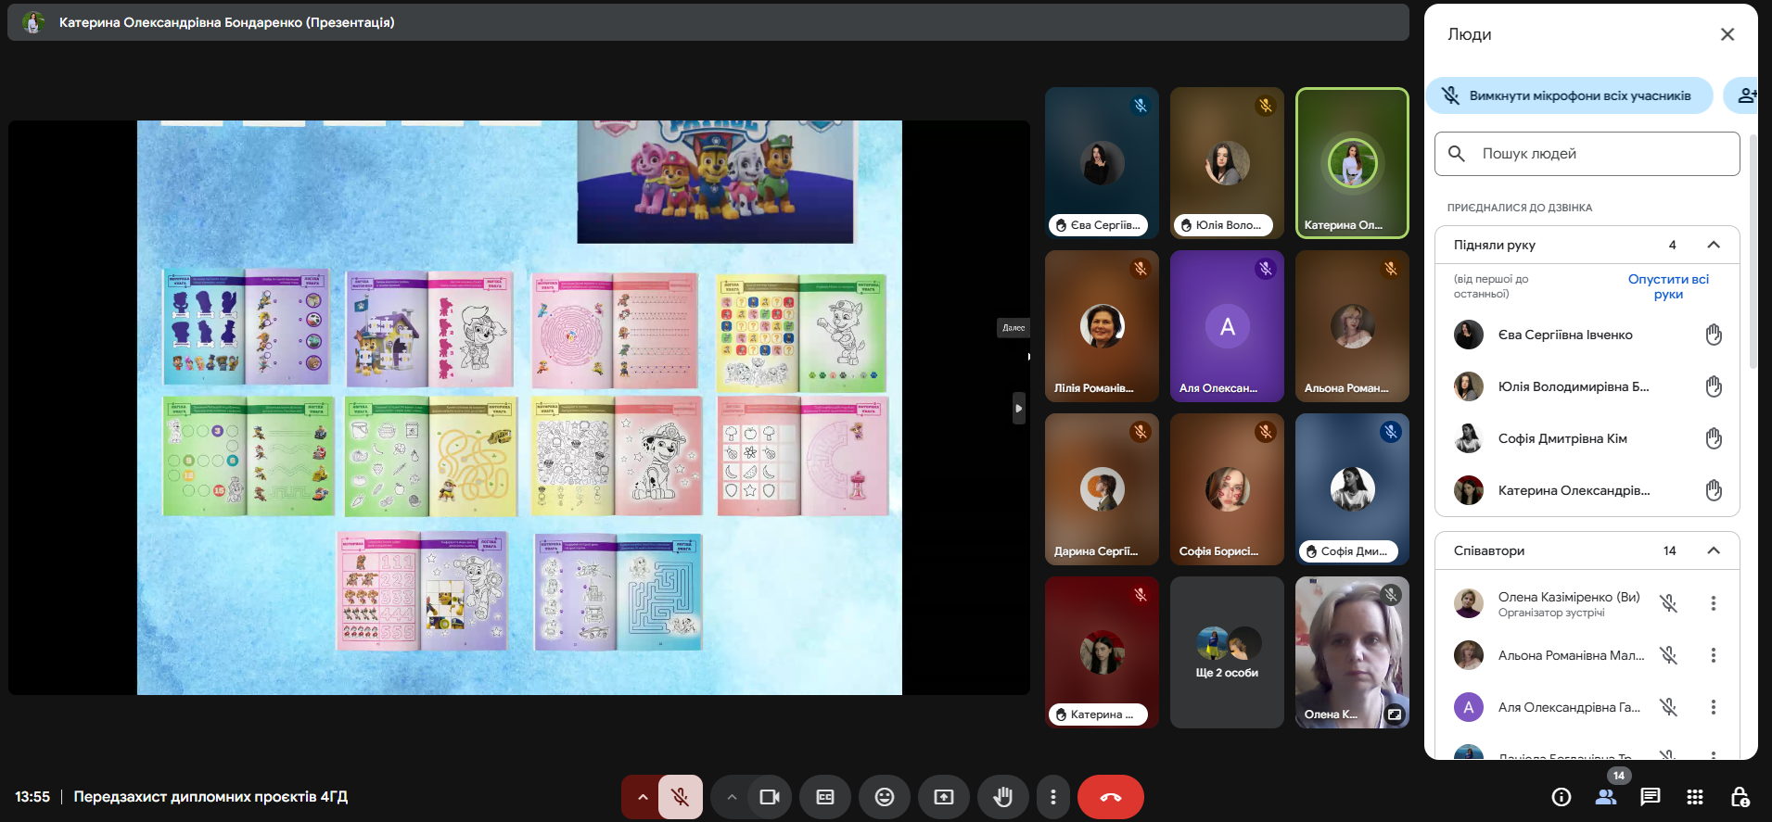Click the People panel scrollbar
This screenshot has width=1772, height=822.
(x=1753, y=252)
